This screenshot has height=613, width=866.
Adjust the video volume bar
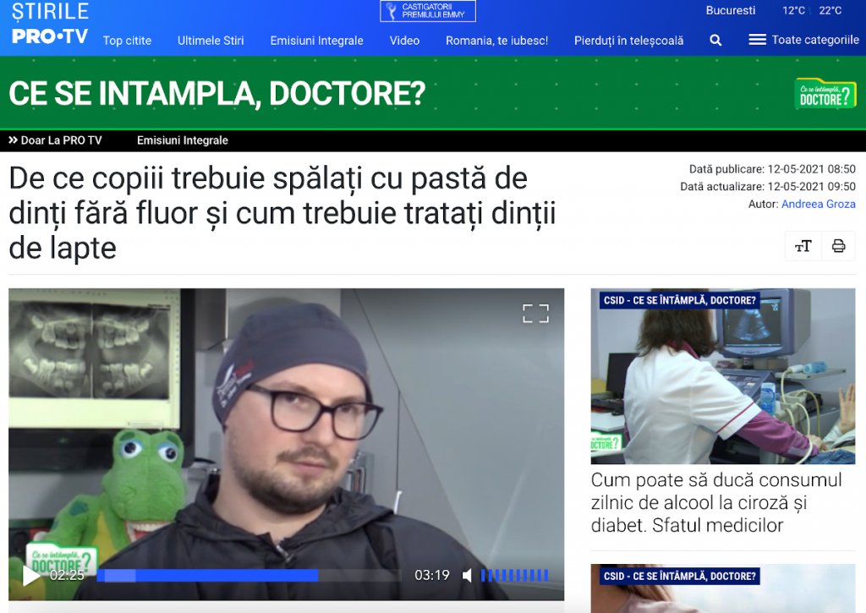coord(515,576)
